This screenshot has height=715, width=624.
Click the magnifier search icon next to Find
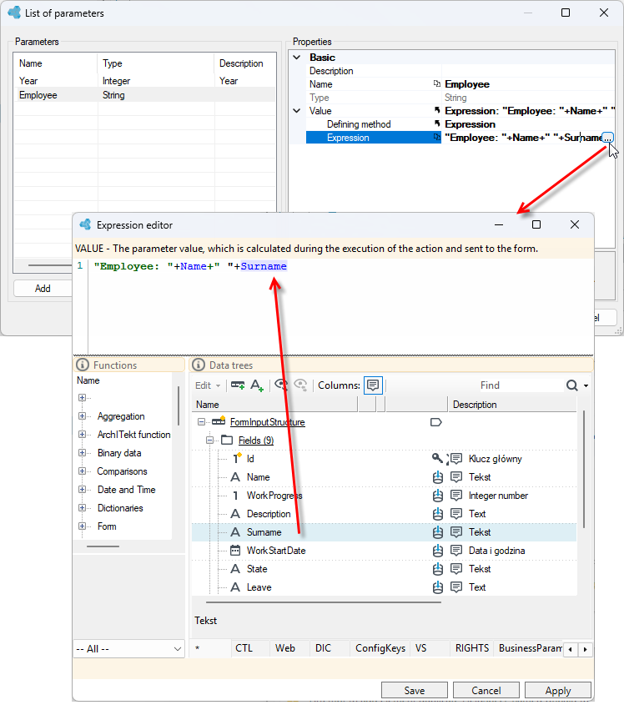(572, 385)
